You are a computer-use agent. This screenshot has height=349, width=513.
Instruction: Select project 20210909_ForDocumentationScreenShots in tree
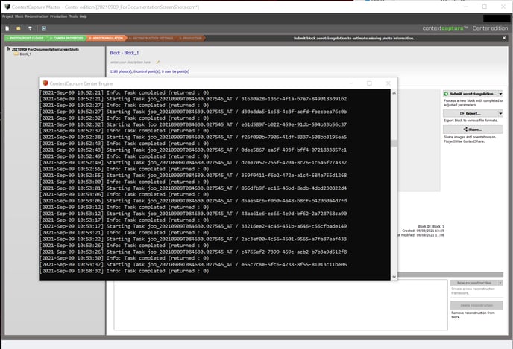[45, 49]
